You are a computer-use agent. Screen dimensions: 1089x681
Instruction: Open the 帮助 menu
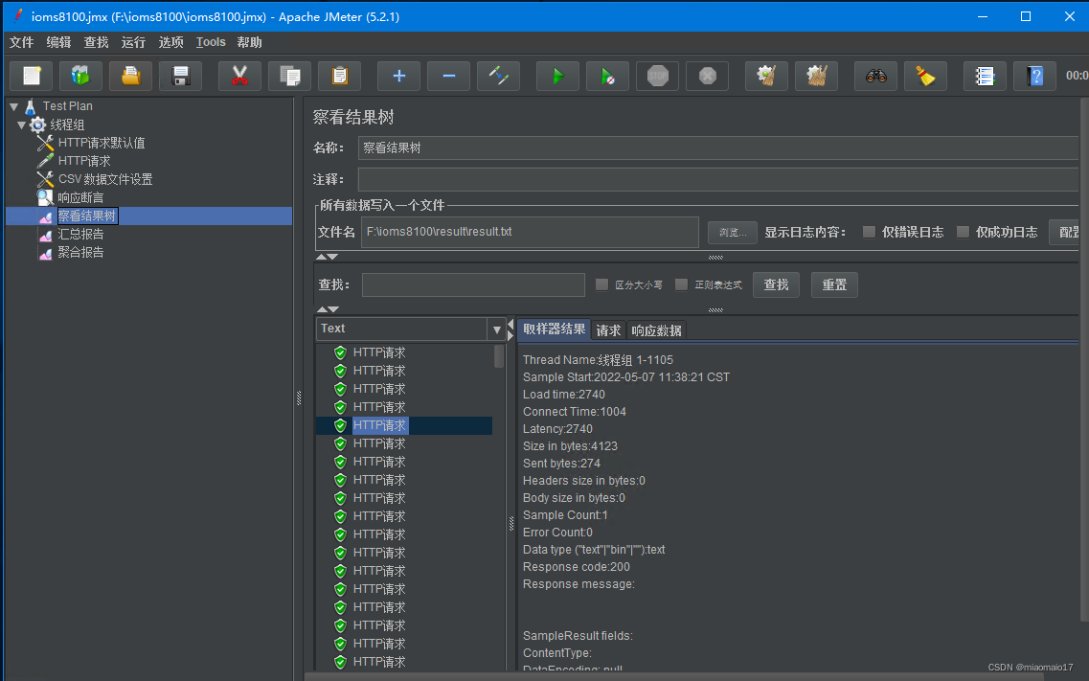pos(249,42)
